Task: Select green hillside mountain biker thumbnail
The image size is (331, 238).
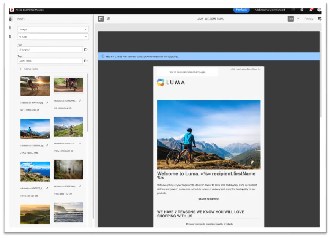Action: [68, 127]
